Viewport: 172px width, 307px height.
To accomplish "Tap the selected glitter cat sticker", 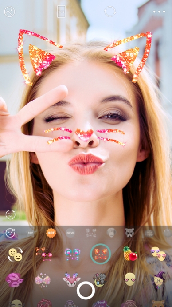I will [x=101, y=254].
